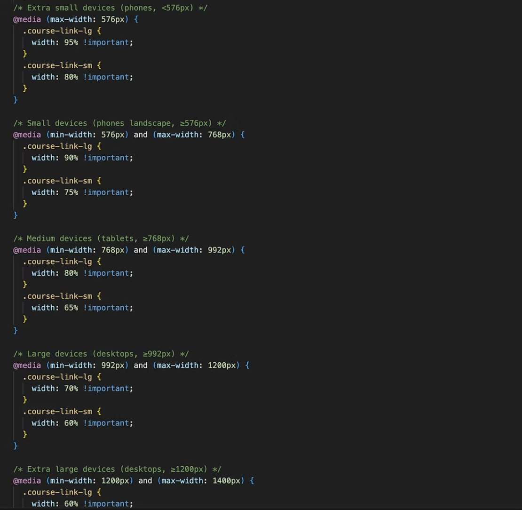Place cursor on the 65% width value
Viewport: 522px width, 510px height.
(x=71, y=308)
